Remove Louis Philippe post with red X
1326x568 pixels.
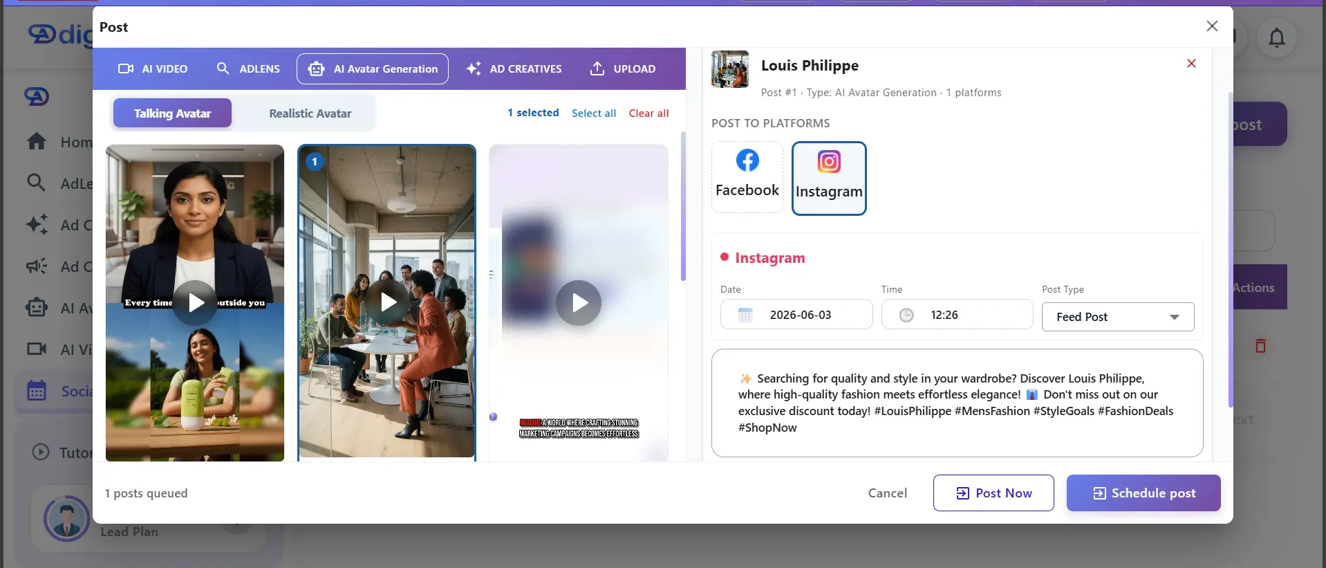pos(1191,64)
